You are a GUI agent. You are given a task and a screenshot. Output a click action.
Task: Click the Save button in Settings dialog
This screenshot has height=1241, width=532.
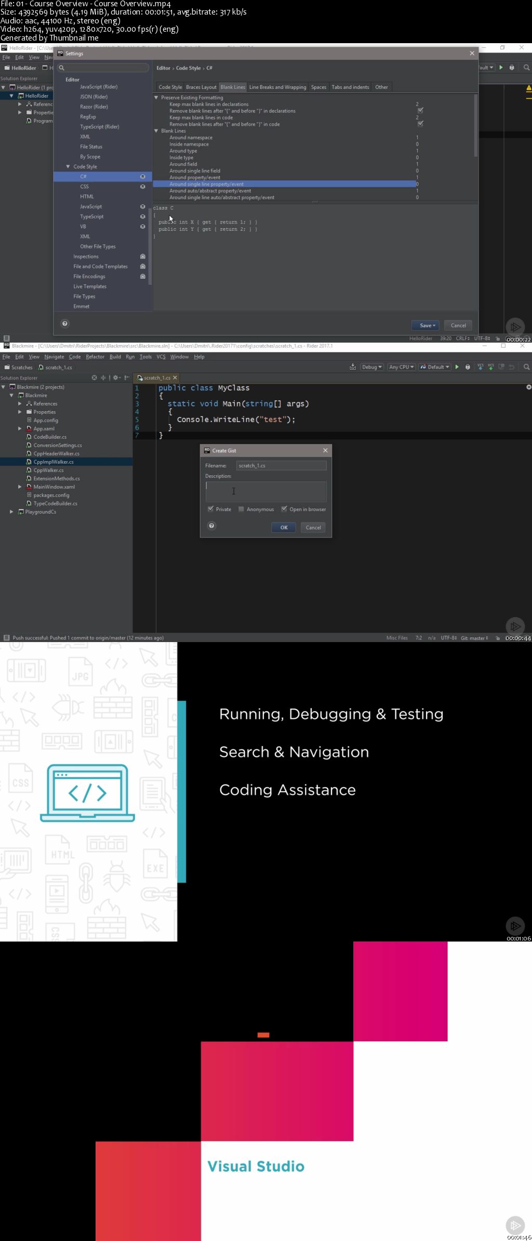coord(426,325)
